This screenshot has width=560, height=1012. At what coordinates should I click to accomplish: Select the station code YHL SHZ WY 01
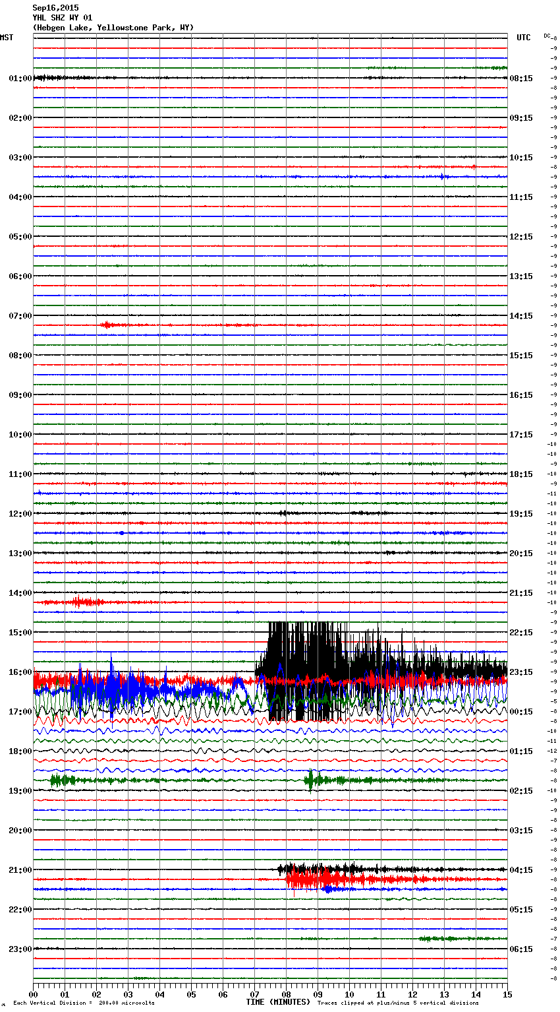tap(63, 18)
